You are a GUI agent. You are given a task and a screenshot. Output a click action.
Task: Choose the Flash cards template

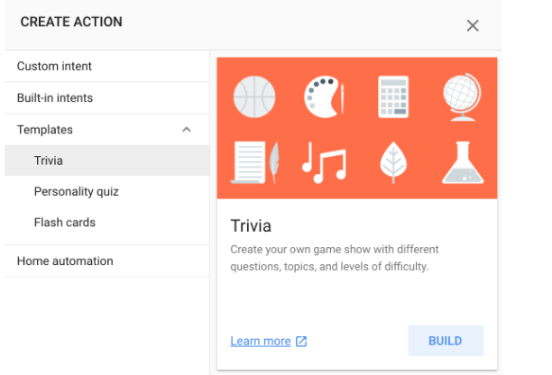pyautogui.click(x=65, y=222)
